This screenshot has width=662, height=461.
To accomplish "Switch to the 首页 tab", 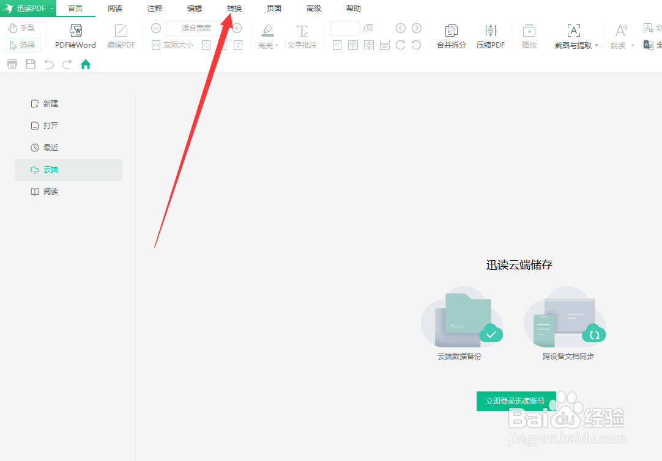I will (x=76, y=9).
